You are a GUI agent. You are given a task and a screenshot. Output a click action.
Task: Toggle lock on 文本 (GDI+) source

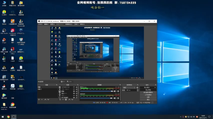pyautogui.click(x=76, y=89)
